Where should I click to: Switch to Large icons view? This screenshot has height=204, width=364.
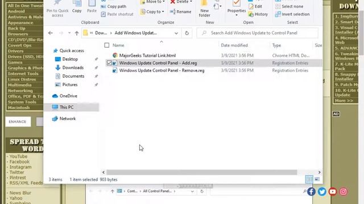point(317,179)
